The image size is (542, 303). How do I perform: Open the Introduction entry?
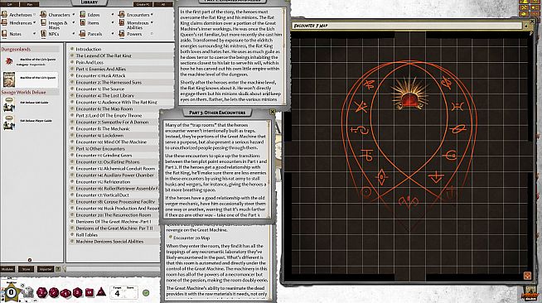[x=89, y=49]
